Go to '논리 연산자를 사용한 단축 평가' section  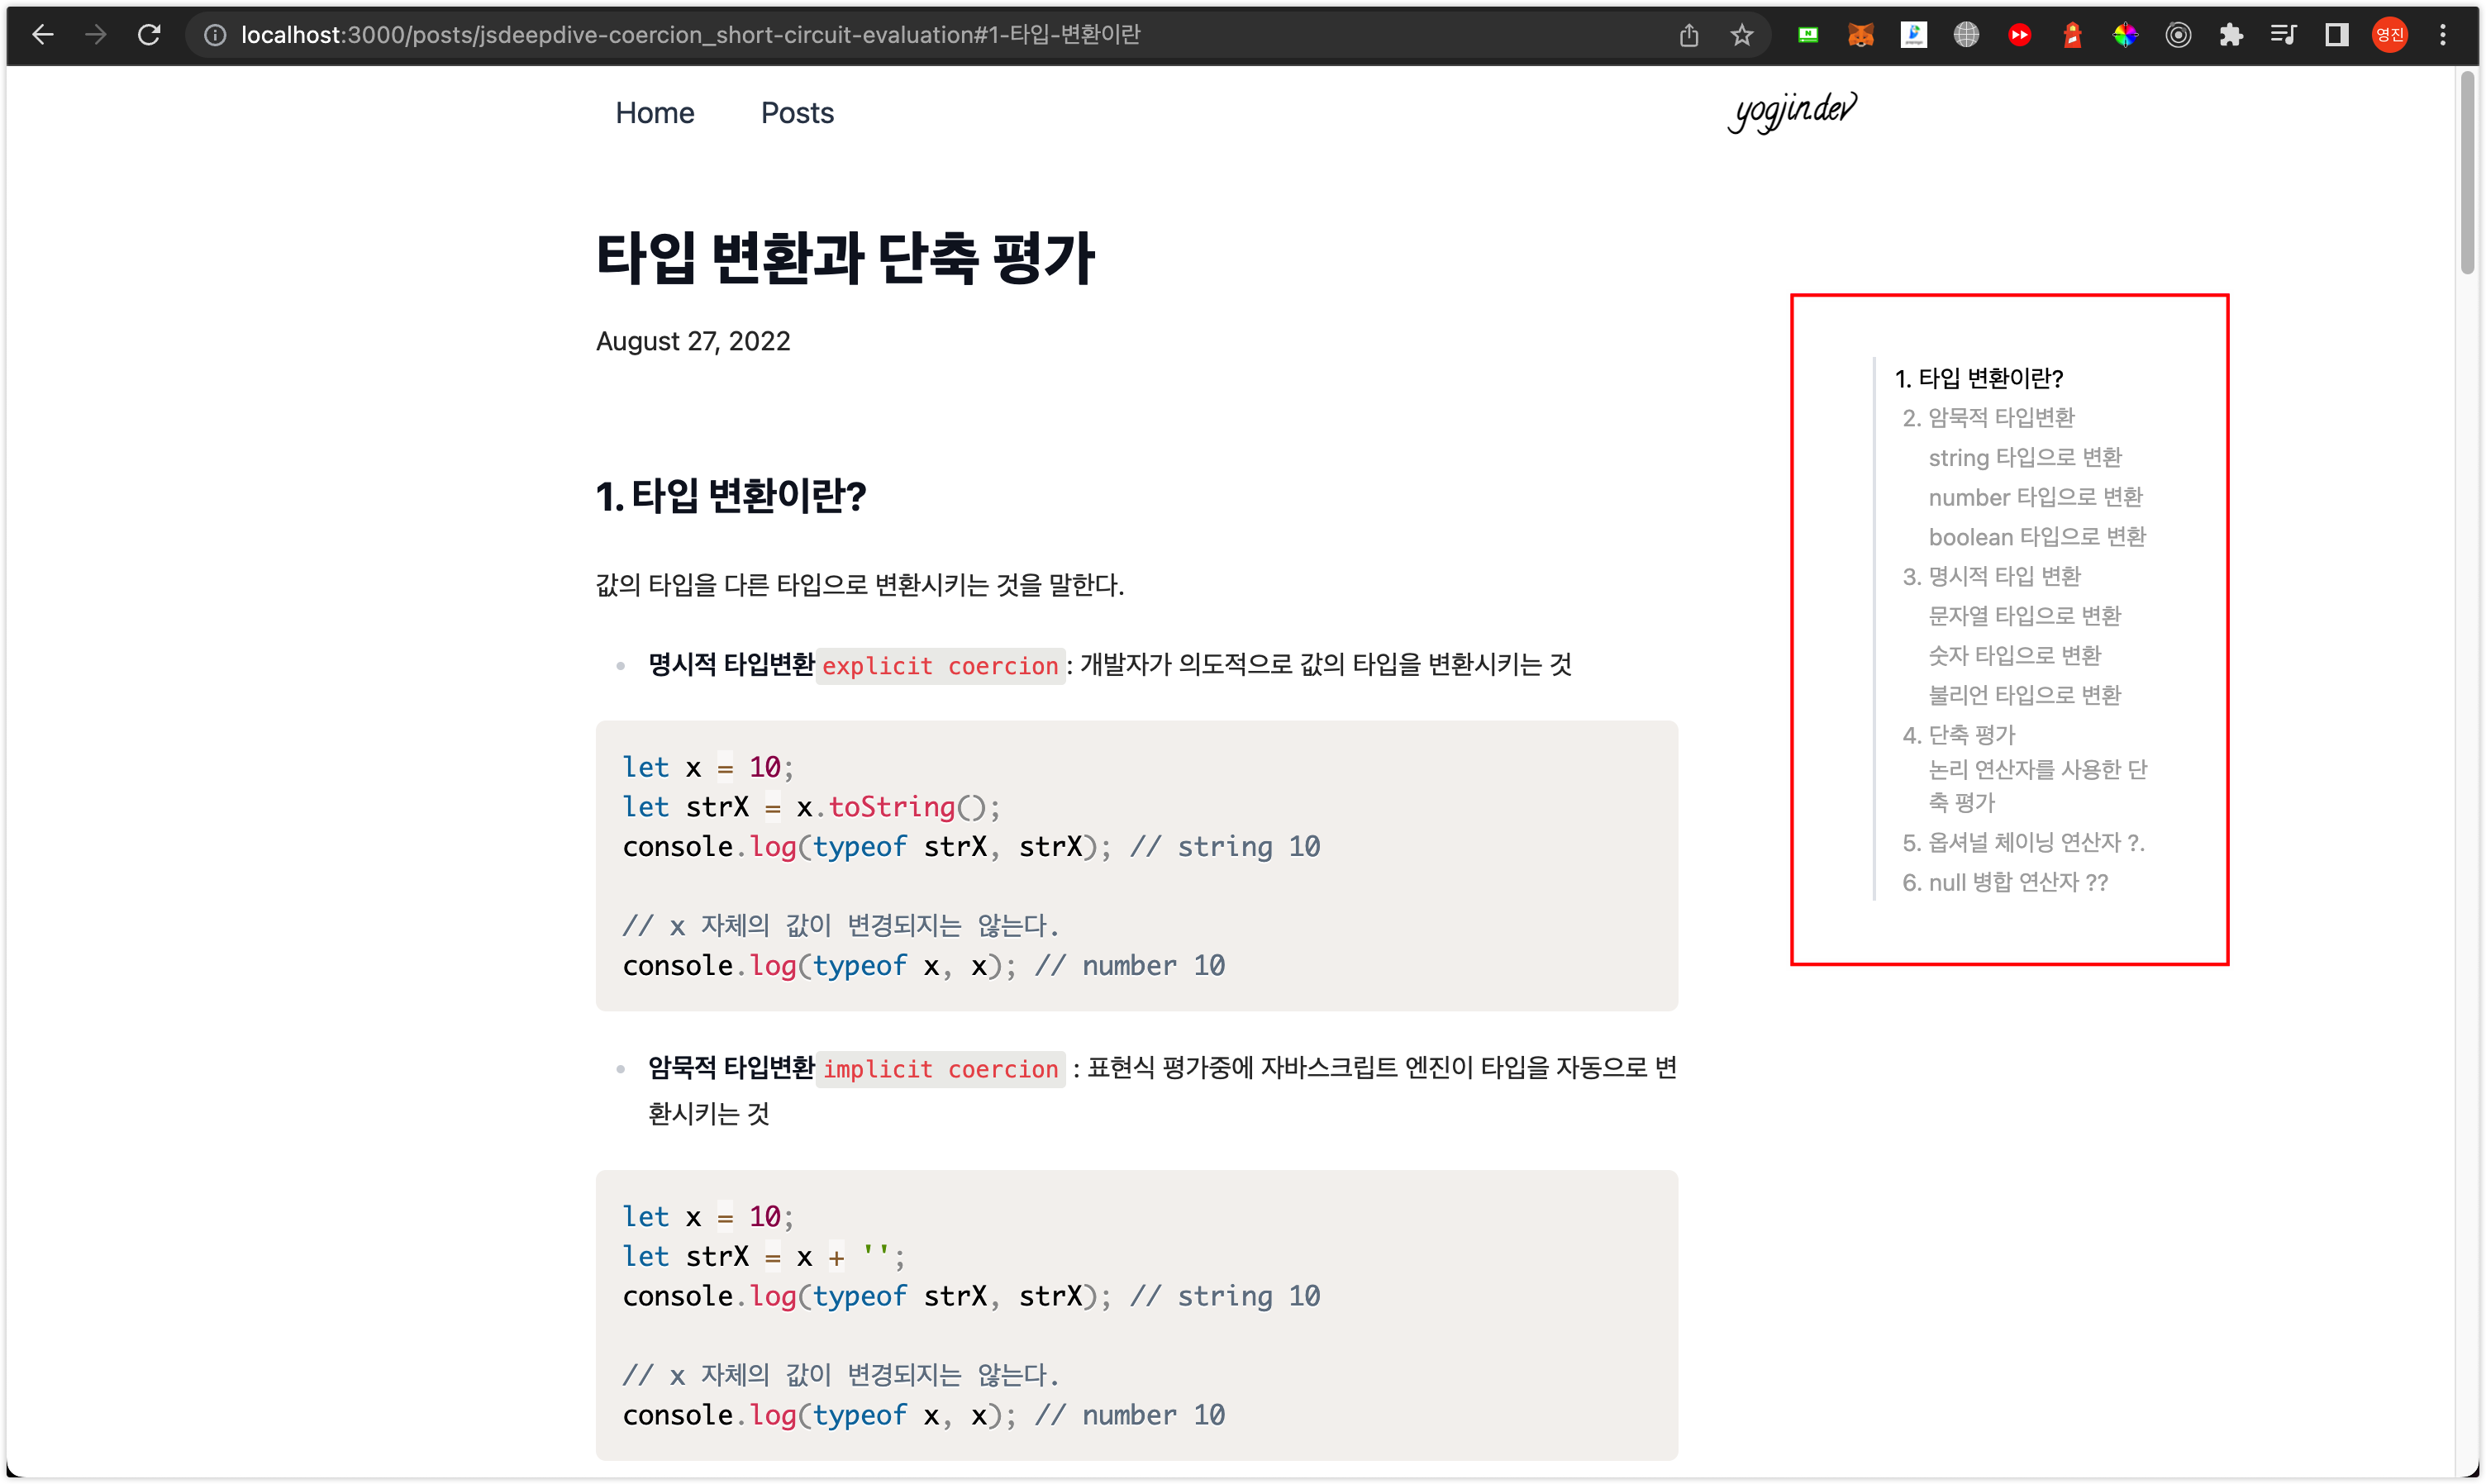2037,786
